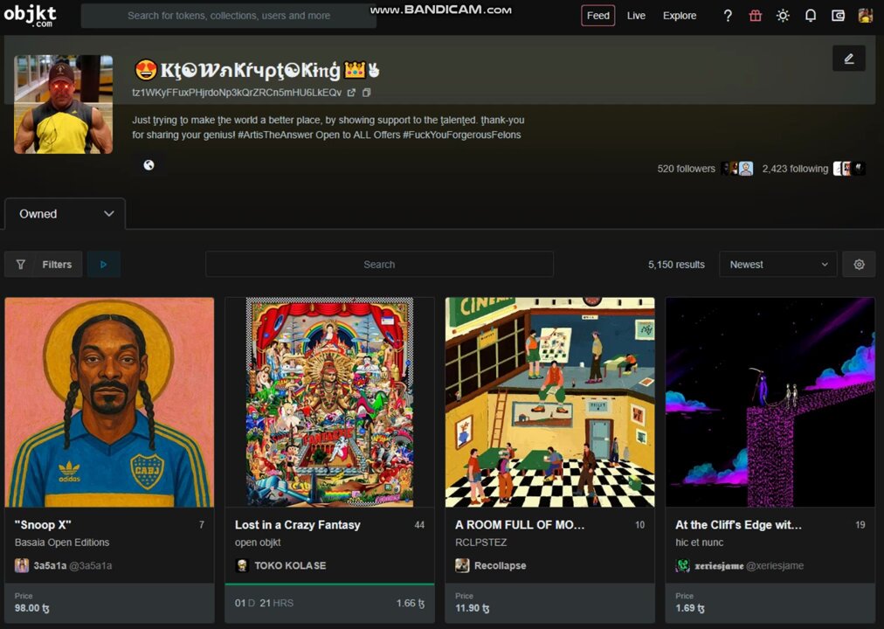Click the edit profile pencil button

[x=848, y=58]
